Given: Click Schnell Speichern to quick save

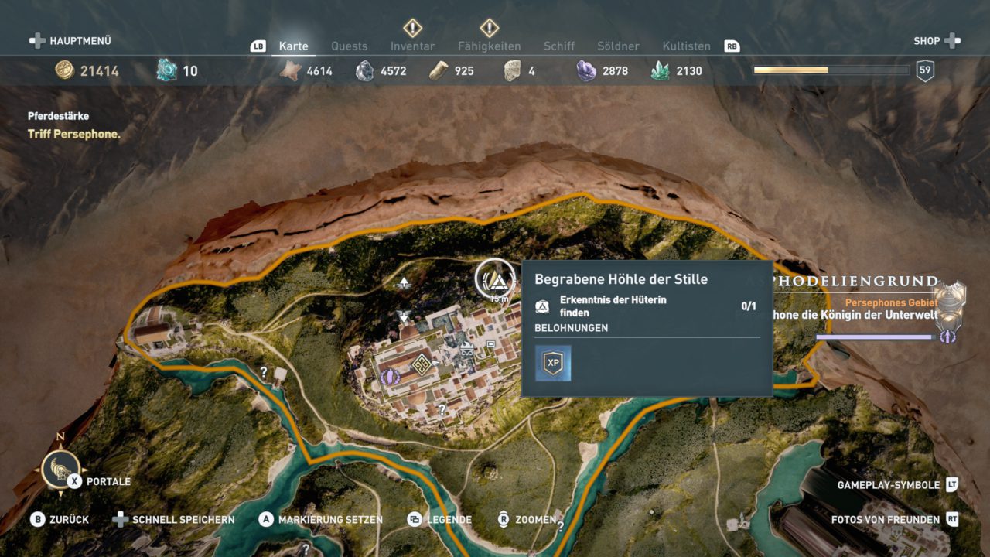Looking at the screenshot, I should pos(173,520).
